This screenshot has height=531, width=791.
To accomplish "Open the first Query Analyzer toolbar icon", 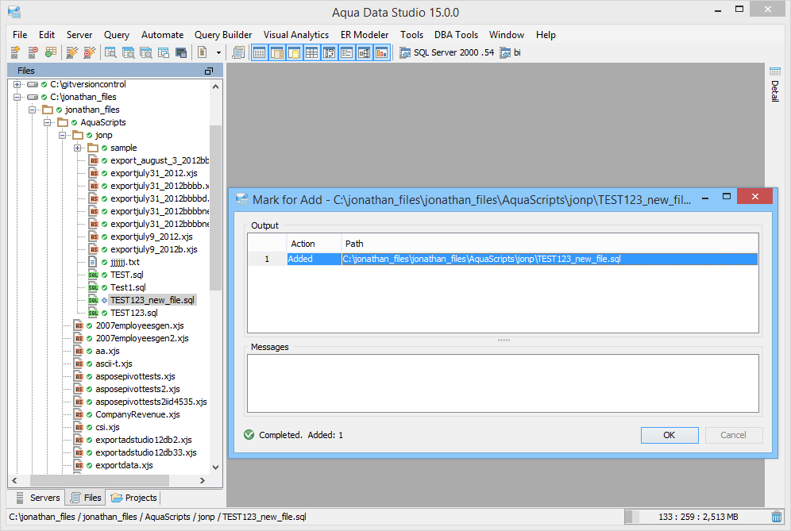I will tap(110, 52).
